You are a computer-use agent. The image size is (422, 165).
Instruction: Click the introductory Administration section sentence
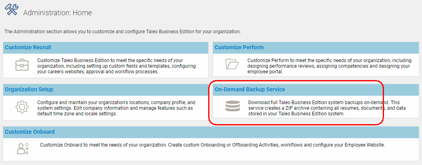[123, 32]
